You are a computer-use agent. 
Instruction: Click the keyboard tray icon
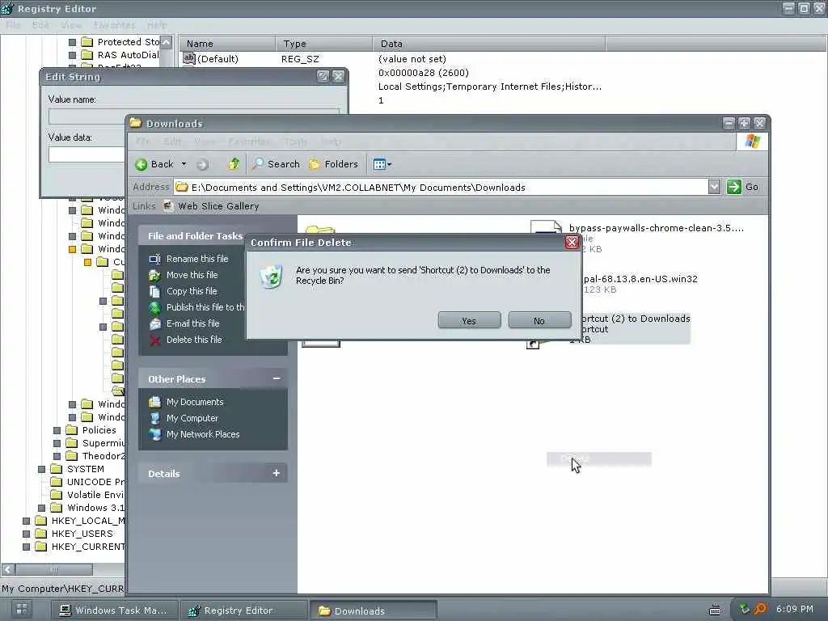pos(715,610)
